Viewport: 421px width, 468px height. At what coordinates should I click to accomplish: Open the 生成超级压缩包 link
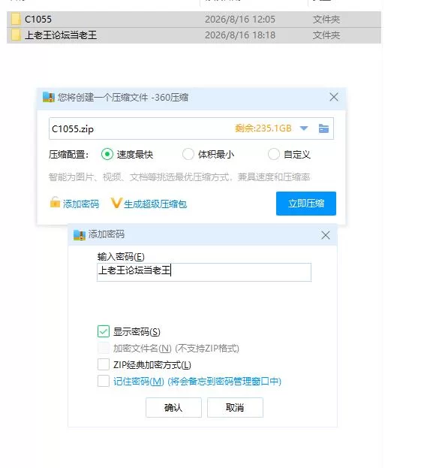click(x=155, y=204)
